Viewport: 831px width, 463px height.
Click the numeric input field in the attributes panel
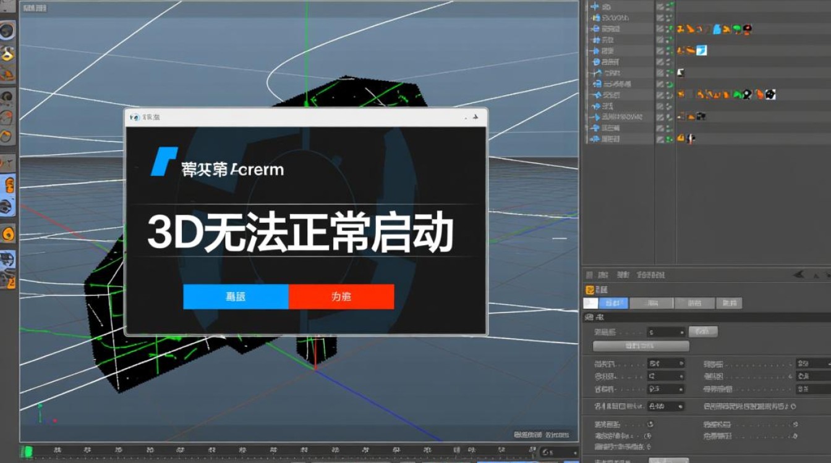click(x=663, y=332)
